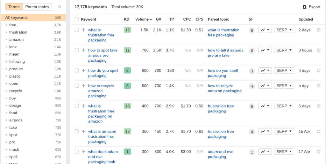Collapse the sidebar with double chevron icon
Viewport: 326px width, 164px height.
[x=60, y=7]
